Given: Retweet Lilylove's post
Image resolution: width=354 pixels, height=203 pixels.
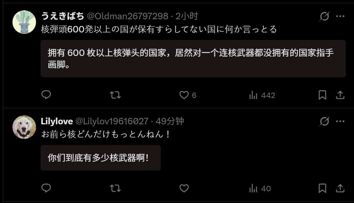Looking at the screenshot, I should point(116,188).
